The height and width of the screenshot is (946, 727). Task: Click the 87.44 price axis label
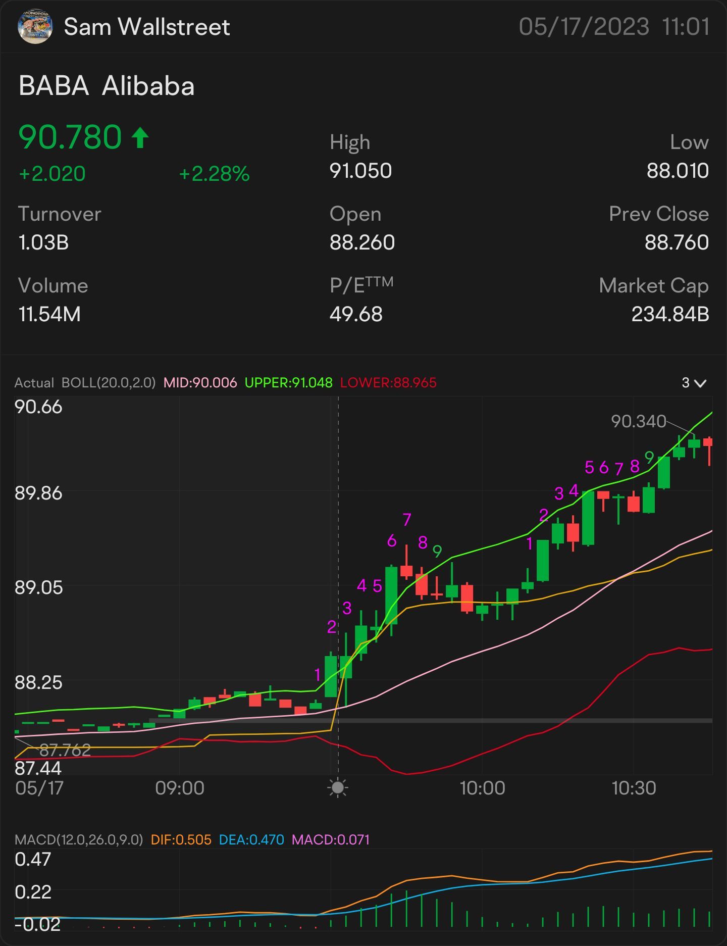coord(38,768)
